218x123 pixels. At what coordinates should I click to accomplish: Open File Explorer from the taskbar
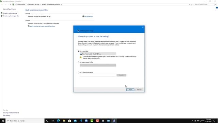[64, 121]
